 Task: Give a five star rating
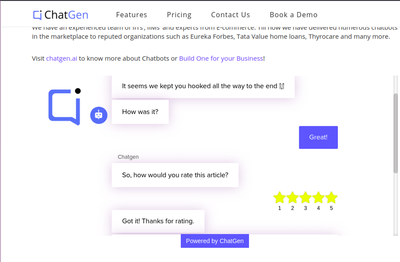click(331, 198)
